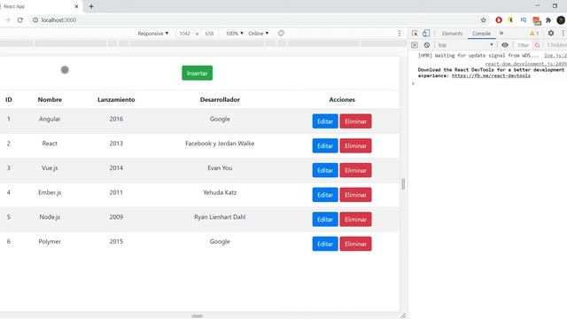Screen dimensions: 567x319
Task: Open the IQ extension icon
Action: [524, 19]
